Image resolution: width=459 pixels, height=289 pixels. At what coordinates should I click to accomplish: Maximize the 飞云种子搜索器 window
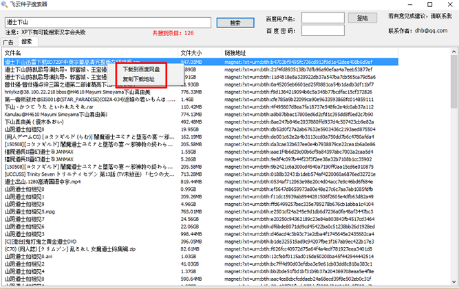pyautogui.click(x=429, y=4)
